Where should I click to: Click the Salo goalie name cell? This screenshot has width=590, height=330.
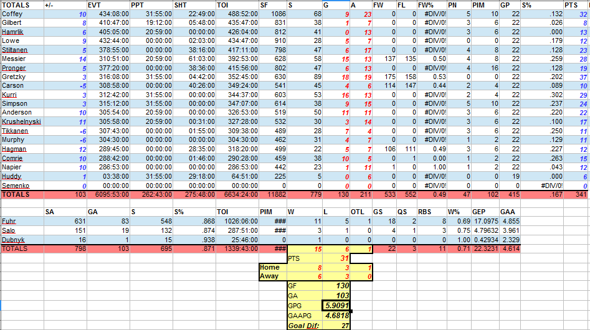point(22,231)
